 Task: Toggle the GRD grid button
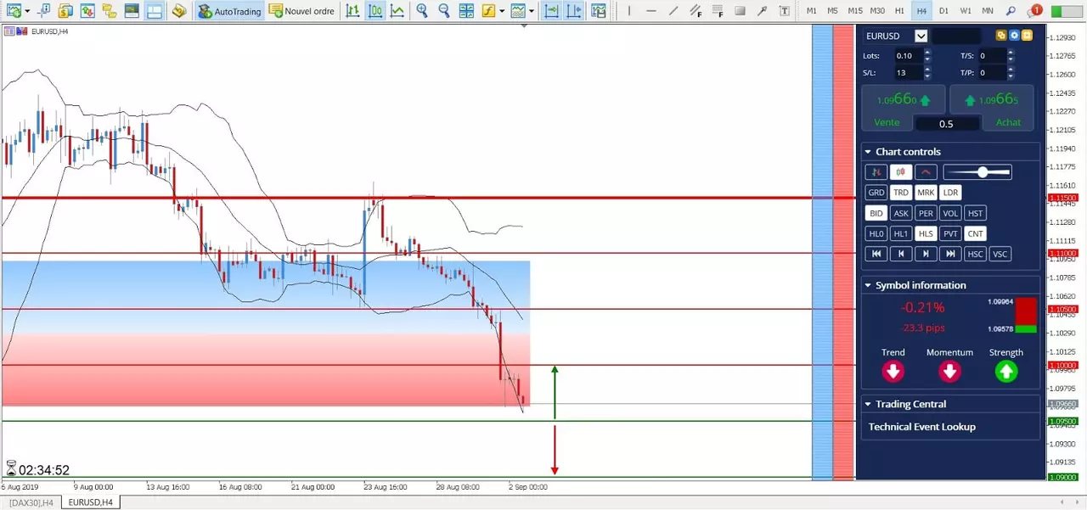coord(876,193)
